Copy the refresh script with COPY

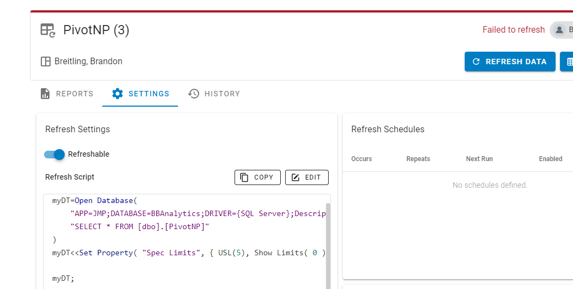[x=257, y=177]
